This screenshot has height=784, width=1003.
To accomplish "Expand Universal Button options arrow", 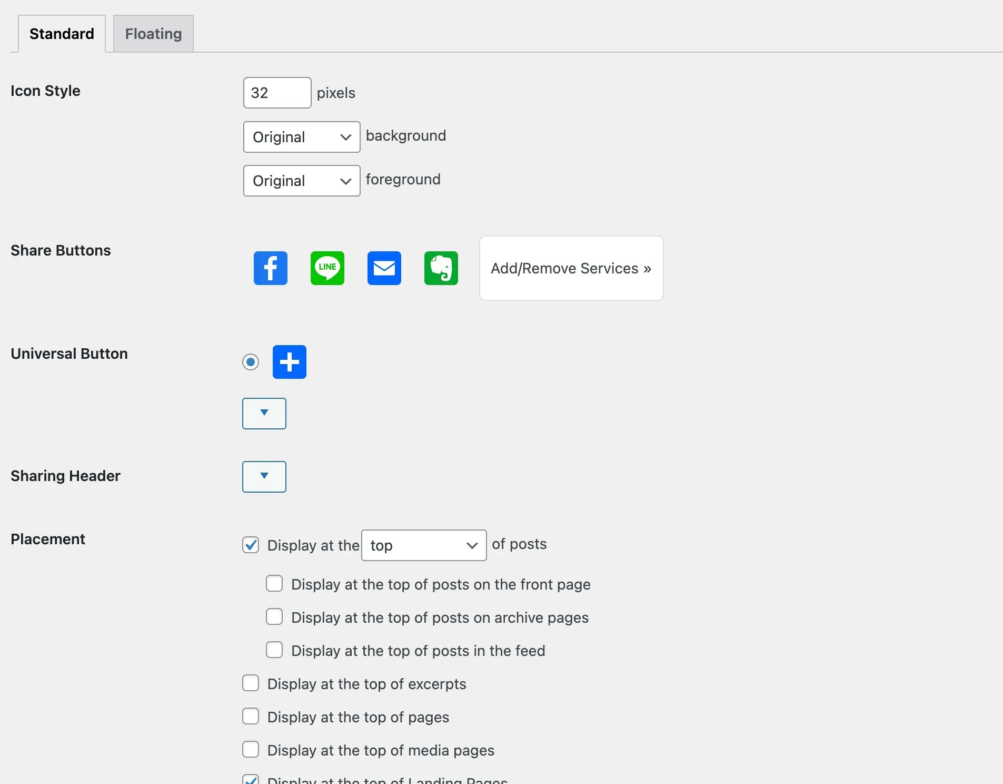I will [264, 414].
